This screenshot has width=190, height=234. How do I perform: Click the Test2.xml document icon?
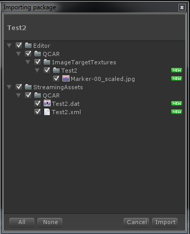tap(47, 112)
